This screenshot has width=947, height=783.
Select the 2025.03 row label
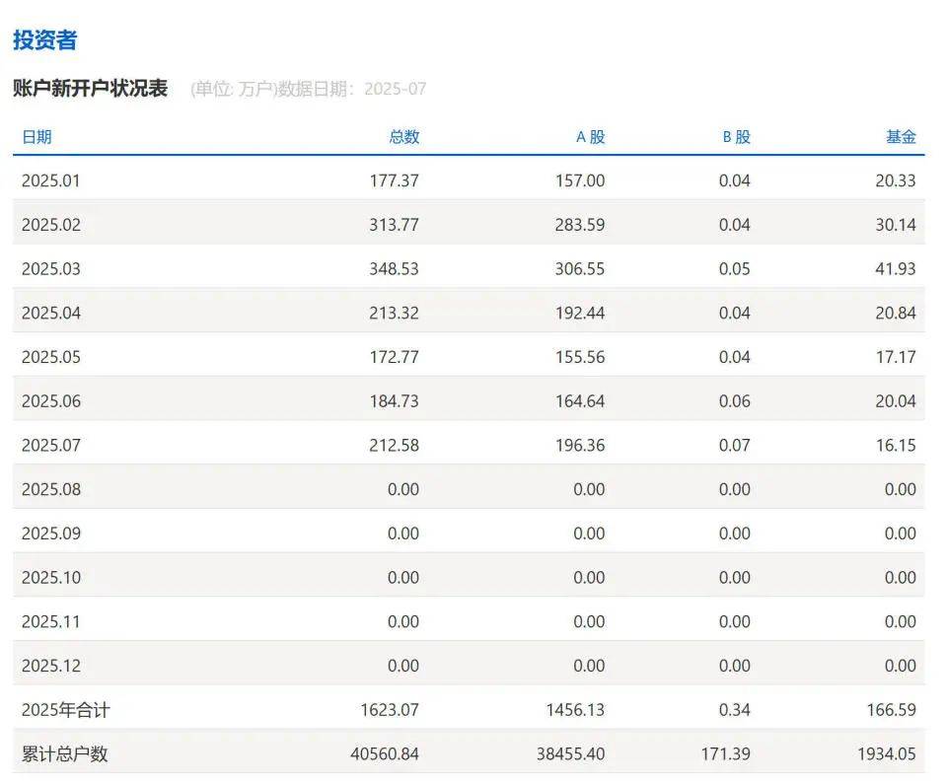[x=51, y=268]
